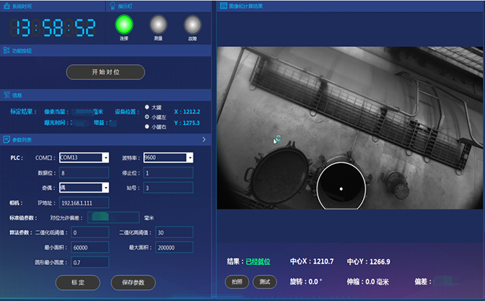Click the 信息 section header icon
This screenshot has height=301, width=485.
[6, 95]
